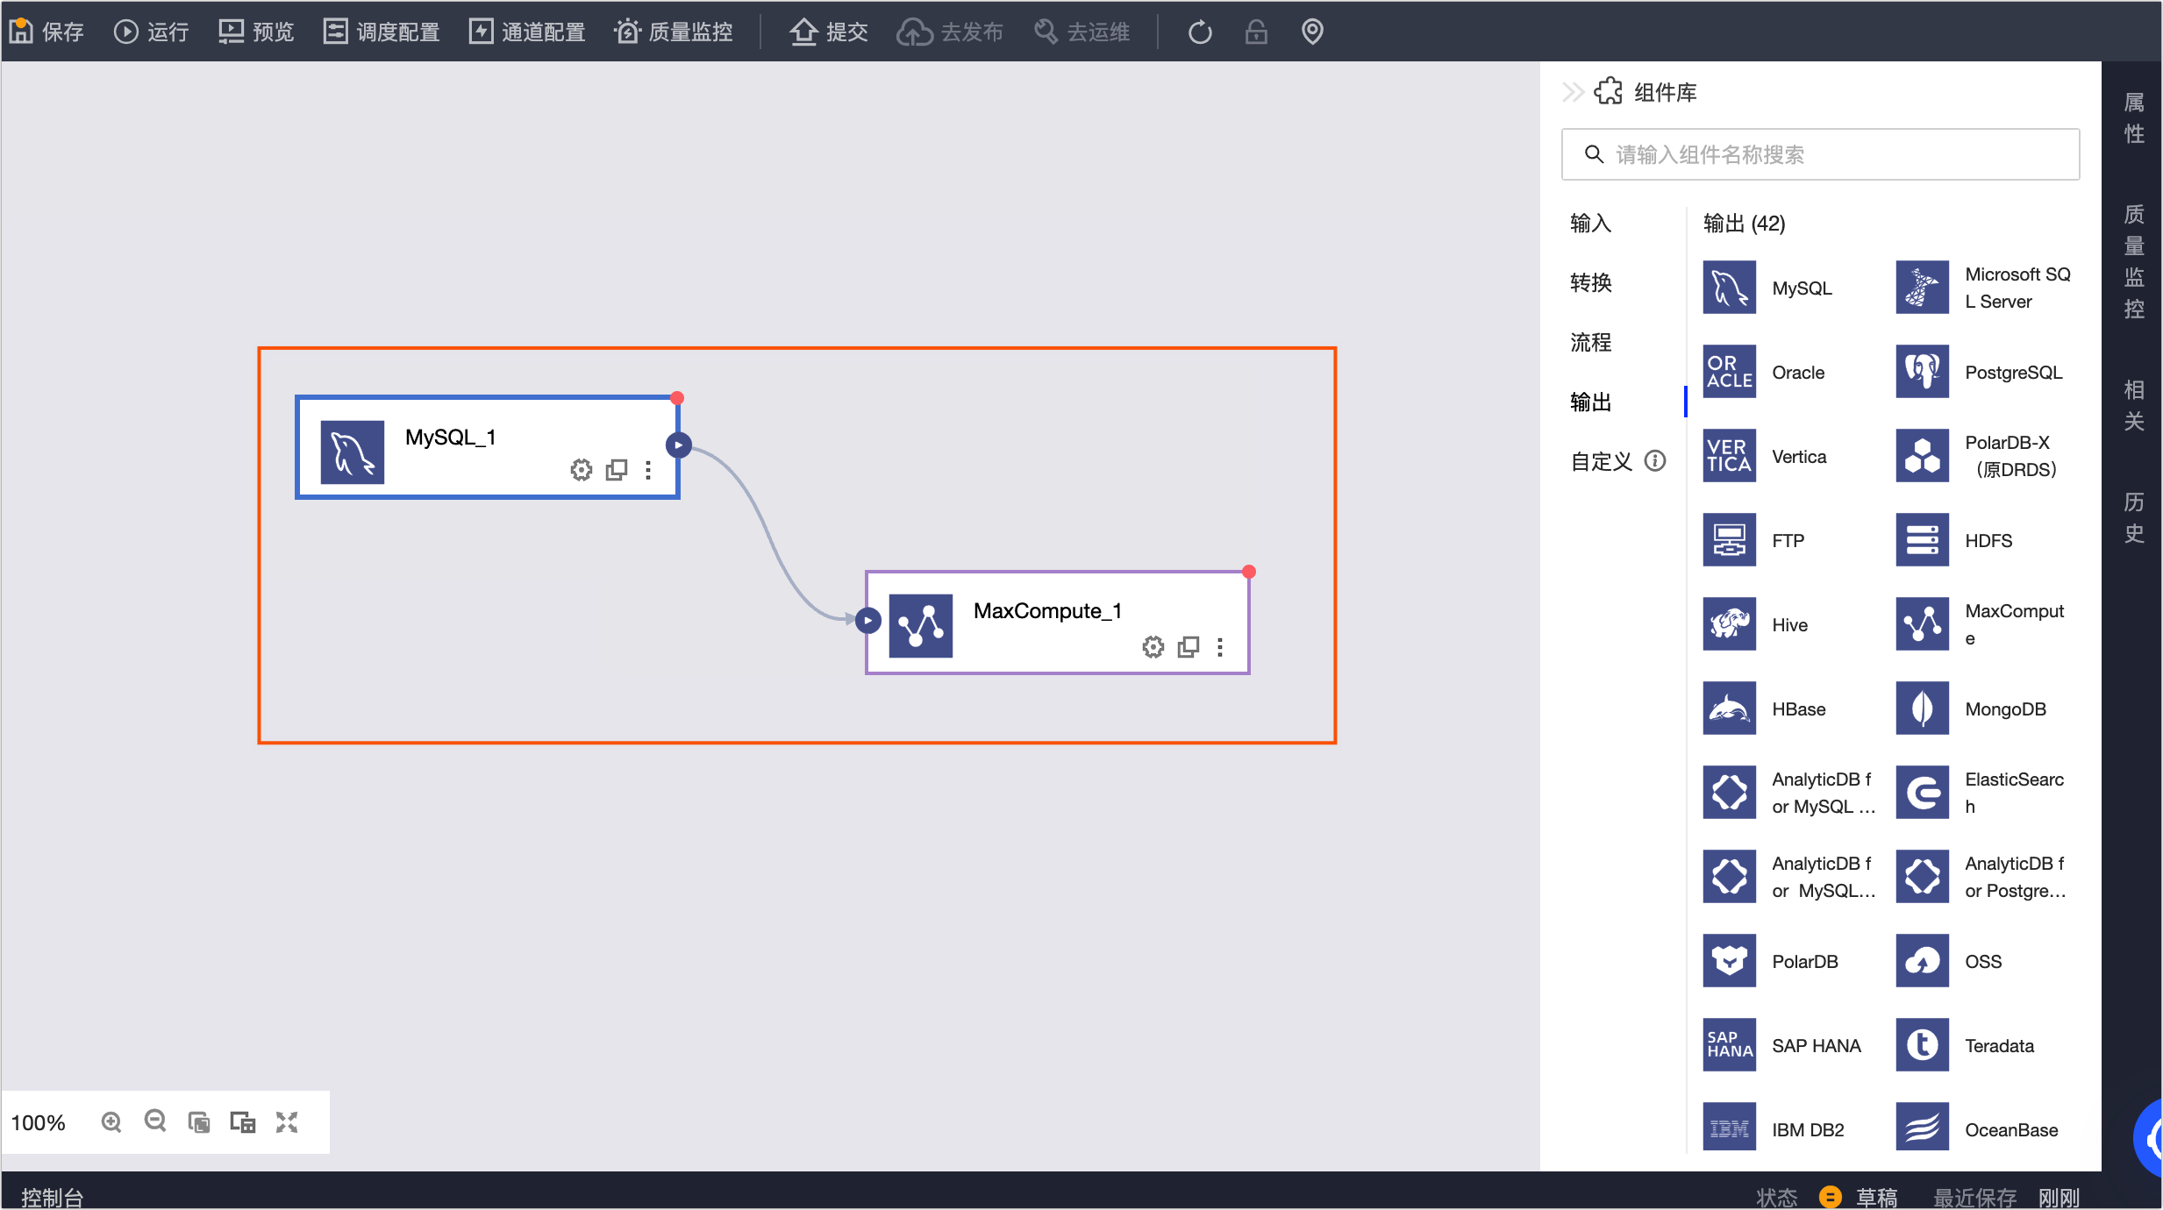
Task: Open more options on MySQL_1 node
Action: point(648,470)
